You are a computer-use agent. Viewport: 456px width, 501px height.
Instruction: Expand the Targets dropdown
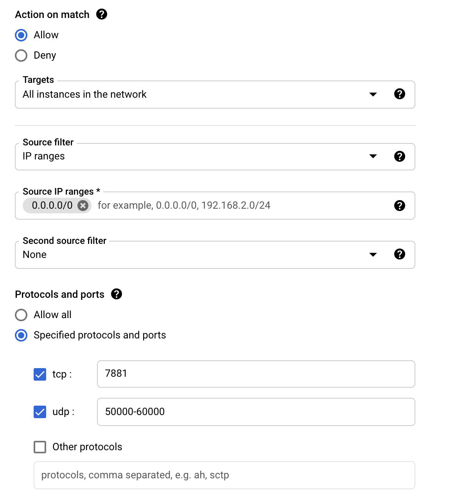tap(215, 95)
